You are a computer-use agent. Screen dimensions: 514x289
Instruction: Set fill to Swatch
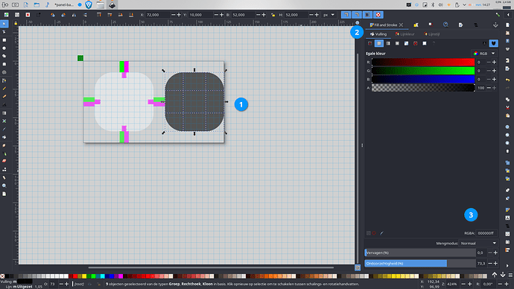(424, 43)
